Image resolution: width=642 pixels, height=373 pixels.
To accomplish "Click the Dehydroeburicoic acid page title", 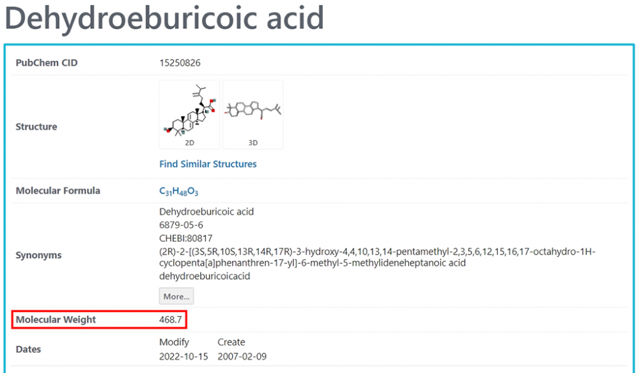I will coord(164,18).
